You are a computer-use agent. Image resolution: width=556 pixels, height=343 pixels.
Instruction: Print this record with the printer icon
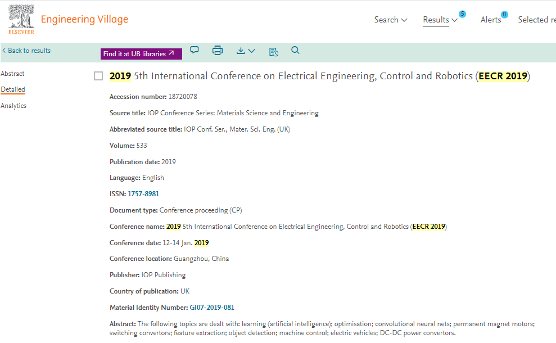coord(218,51)
